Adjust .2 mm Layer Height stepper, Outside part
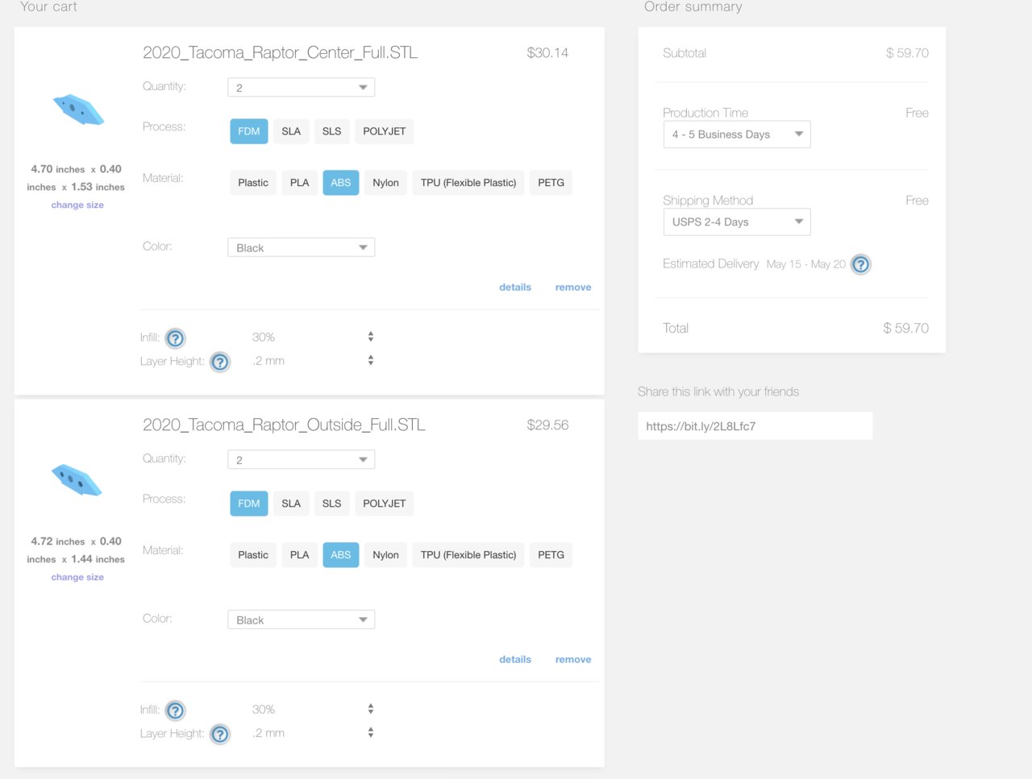Screen dimensions: 1032x779 [371, 732]
